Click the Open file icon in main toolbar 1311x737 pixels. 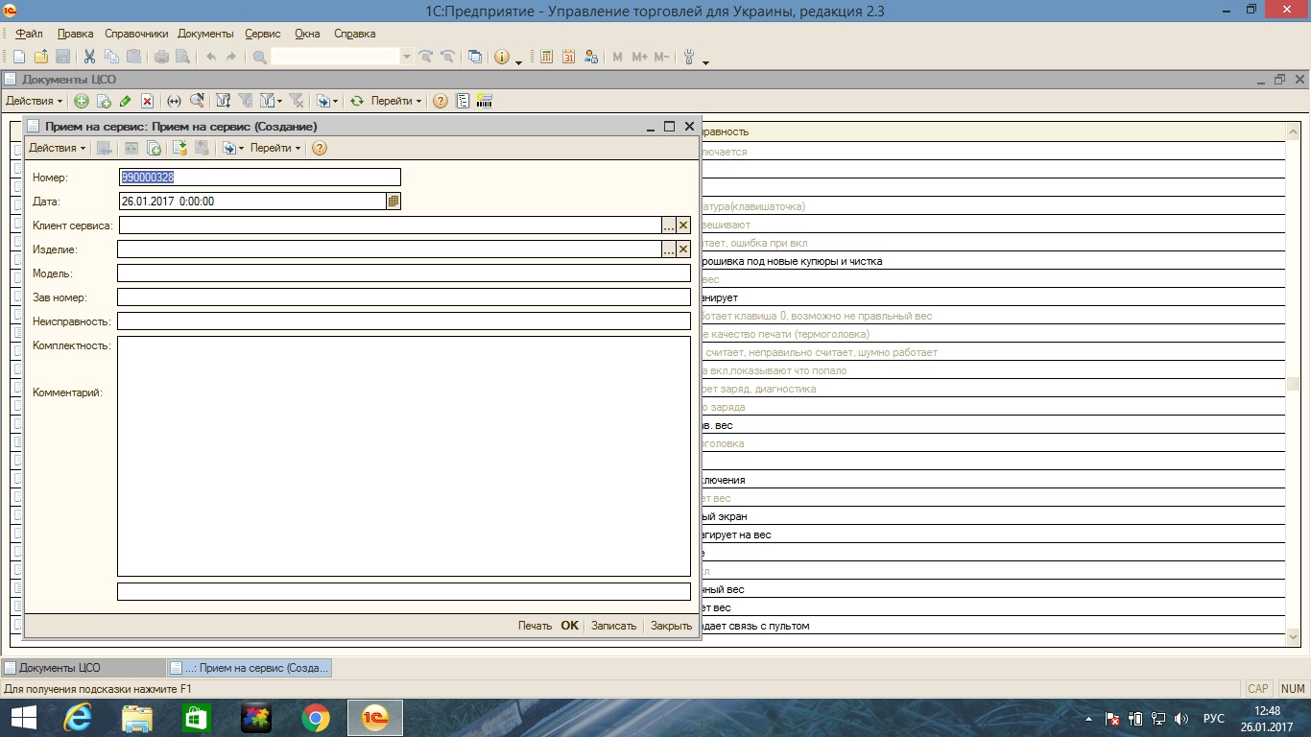click(x=41, y=58)
